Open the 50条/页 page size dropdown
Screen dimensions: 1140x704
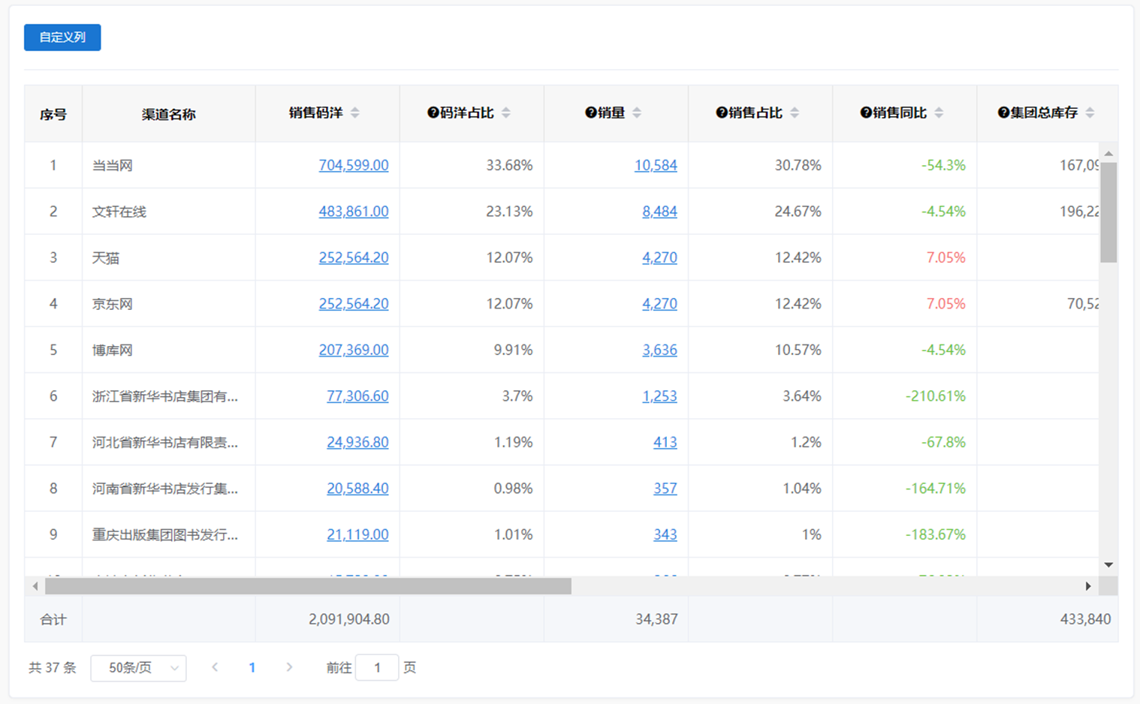pos(138,668)
